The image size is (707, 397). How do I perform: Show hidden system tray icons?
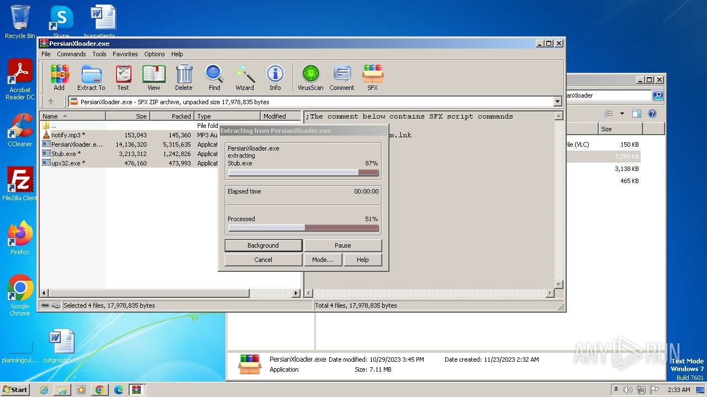click(616, 389)
